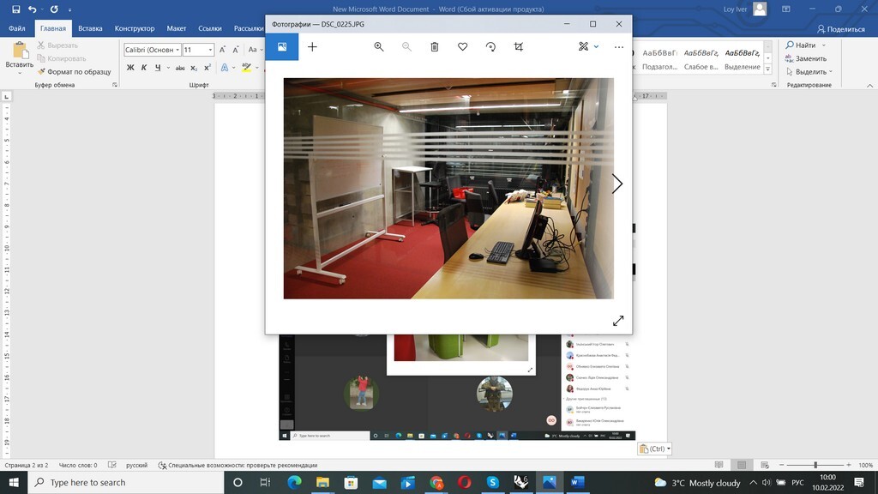
Task: Rotate the photo using the rotate icon
Action: tap(490, 47)
